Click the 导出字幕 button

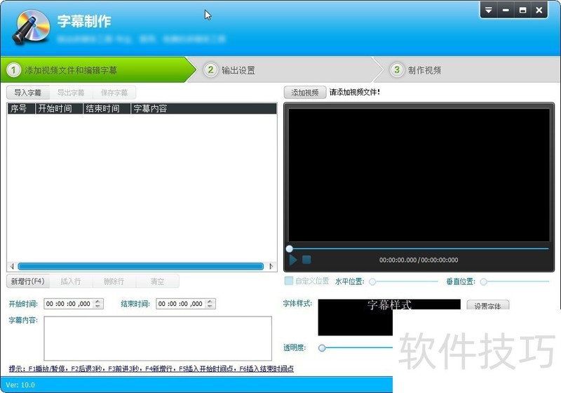point(71,93)
